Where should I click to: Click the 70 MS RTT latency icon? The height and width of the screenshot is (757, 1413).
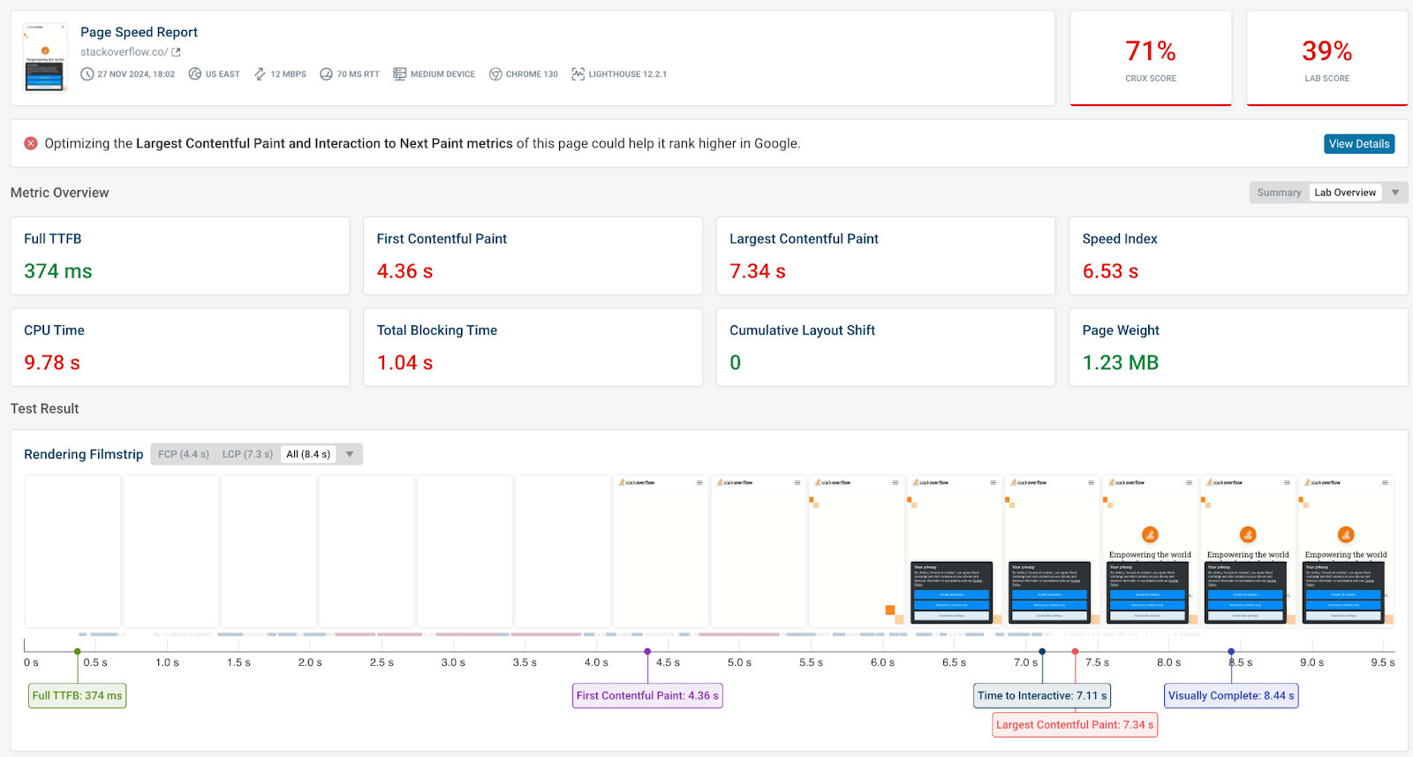[326, 74]
